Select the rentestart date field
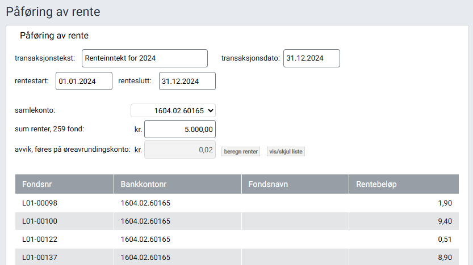This screenshot has width=473, height=265. click(83, 81)
